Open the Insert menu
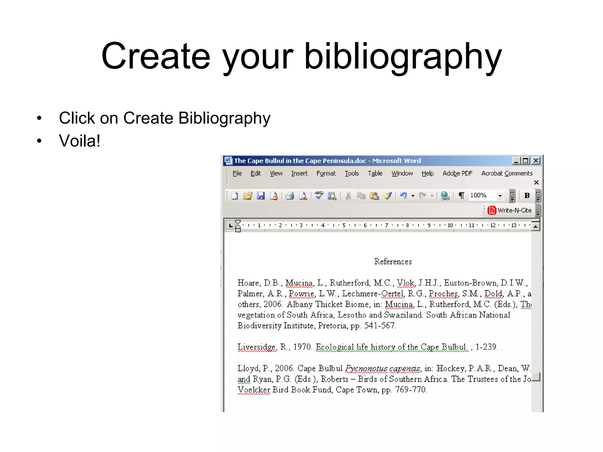The width and height of the screenshot is (603, 452). click(299, 173)
